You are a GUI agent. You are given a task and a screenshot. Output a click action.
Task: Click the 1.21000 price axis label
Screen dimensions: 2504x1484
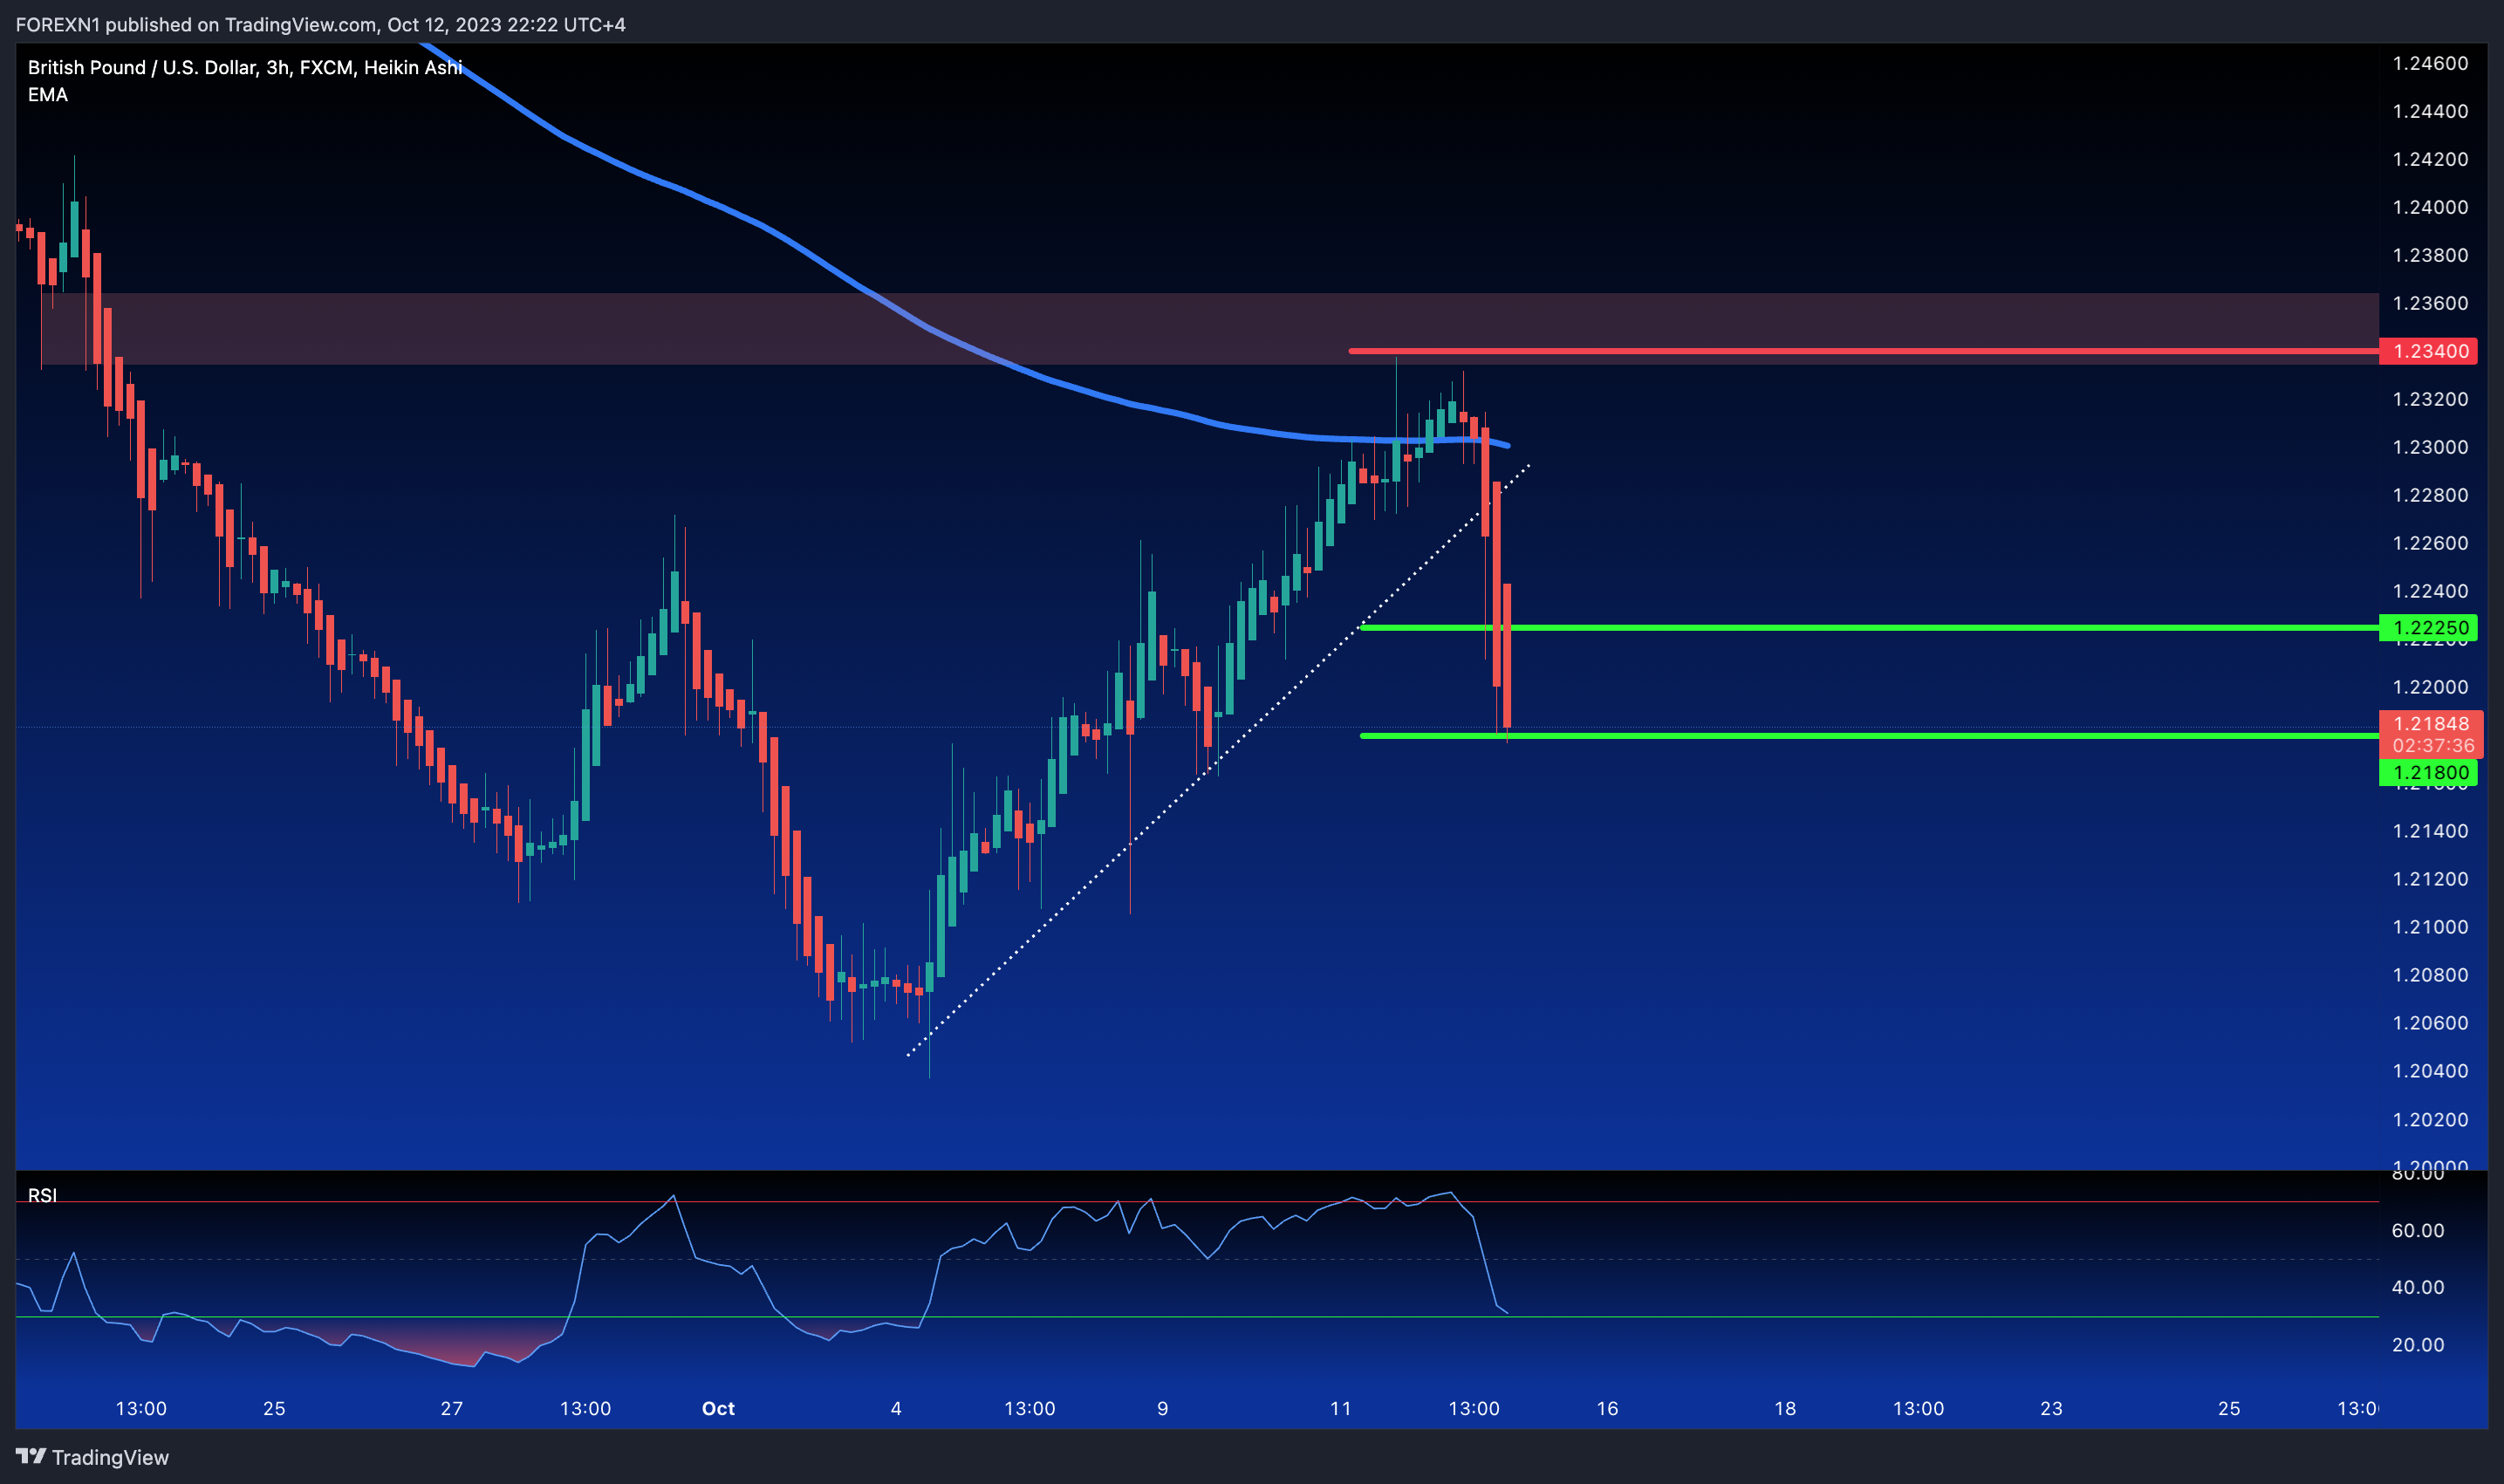point(2430,927)
